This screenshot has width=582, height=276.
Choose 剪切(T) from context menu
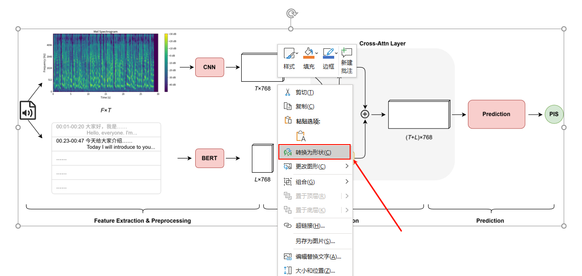click(x=314, y=92)
